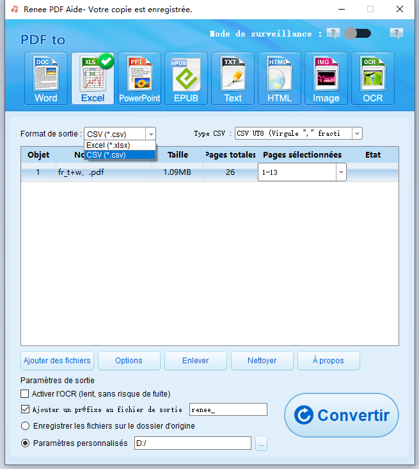419x469 pixels.
Task: Choose the EPUB conversion icon
Action: 186,79
